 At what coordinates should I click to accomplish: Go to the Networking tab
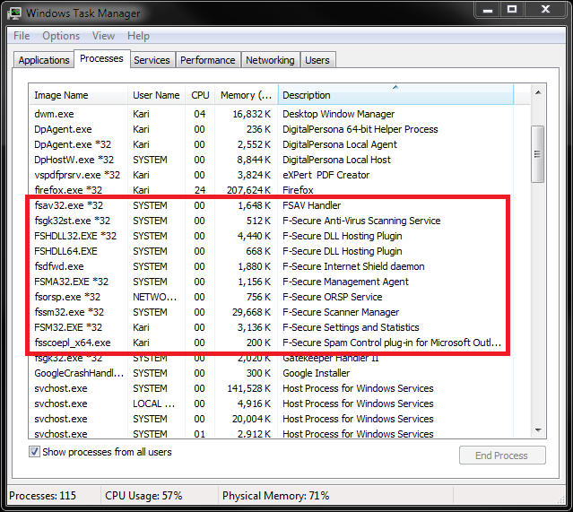270,60
